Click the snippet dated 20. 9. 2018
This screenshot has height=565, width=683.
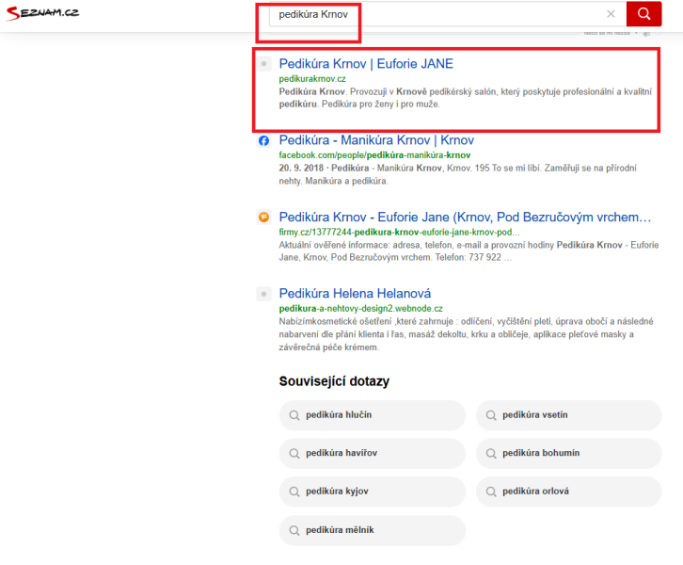pos(458,174)
